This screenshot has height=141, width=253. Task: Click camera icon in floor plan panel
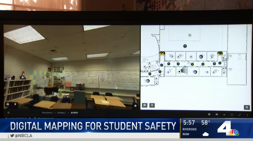tap(144, 105)
